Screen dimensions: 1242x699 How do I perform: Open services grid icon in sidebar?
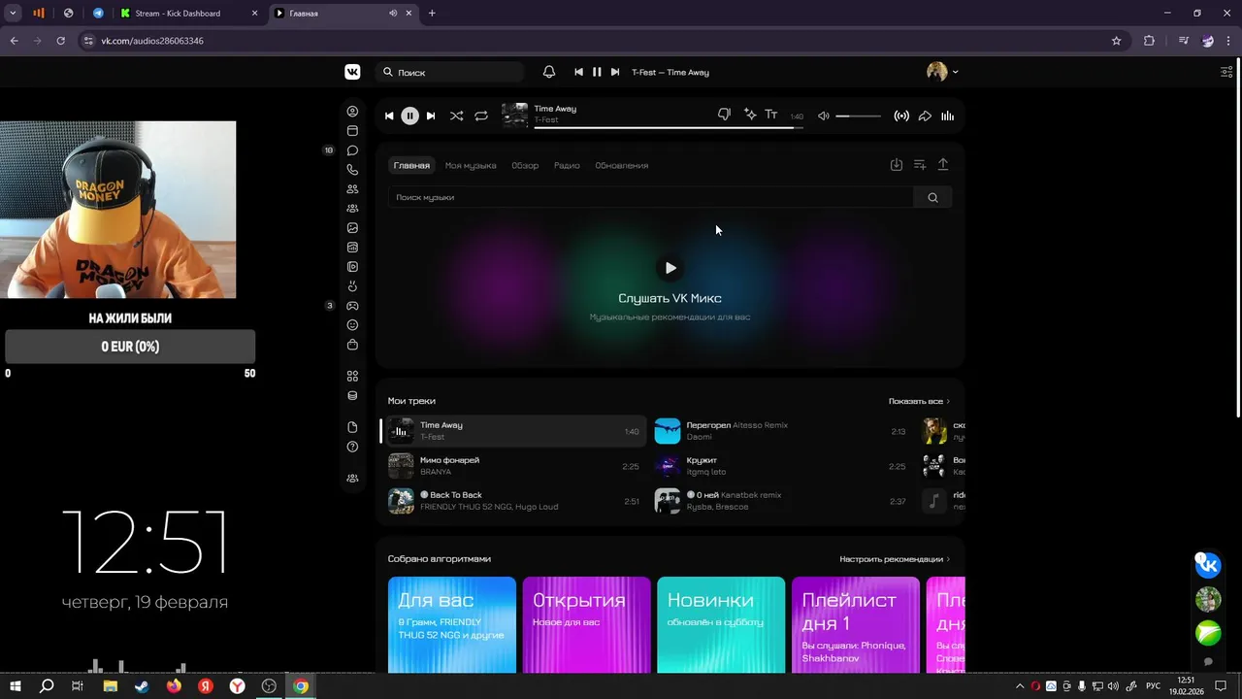click(x=352, y=376)
